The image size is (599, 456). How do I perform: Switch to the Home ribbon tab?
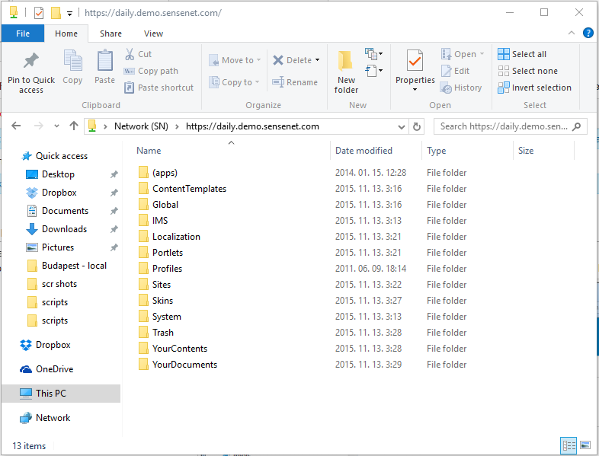(66, 33)
